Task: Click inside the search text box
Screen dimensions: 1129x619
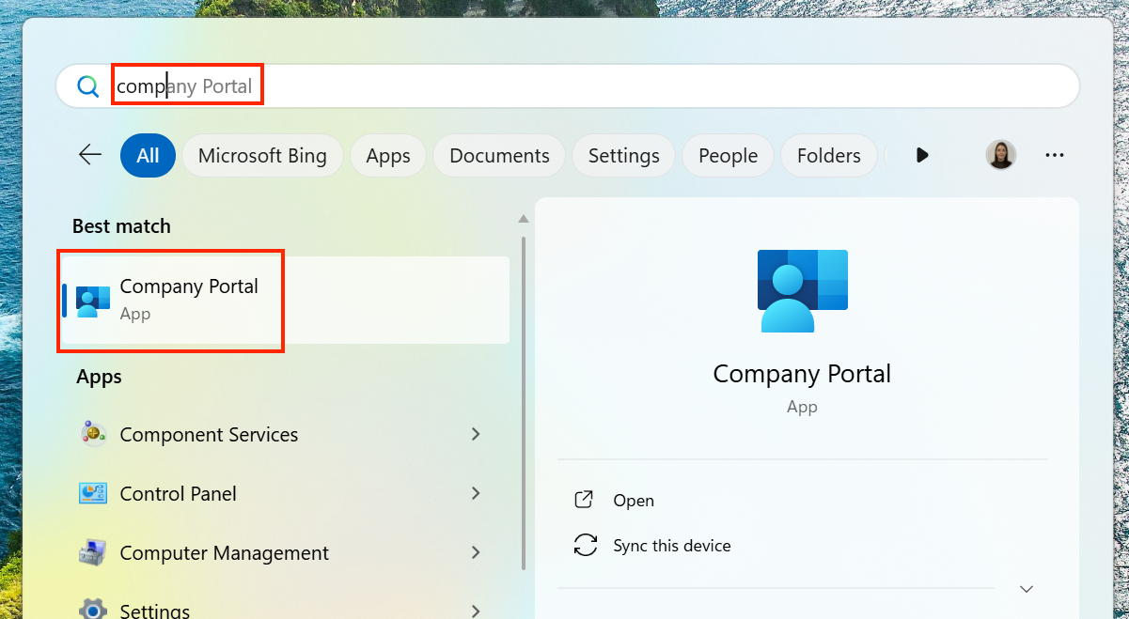Action: (564, 86)
